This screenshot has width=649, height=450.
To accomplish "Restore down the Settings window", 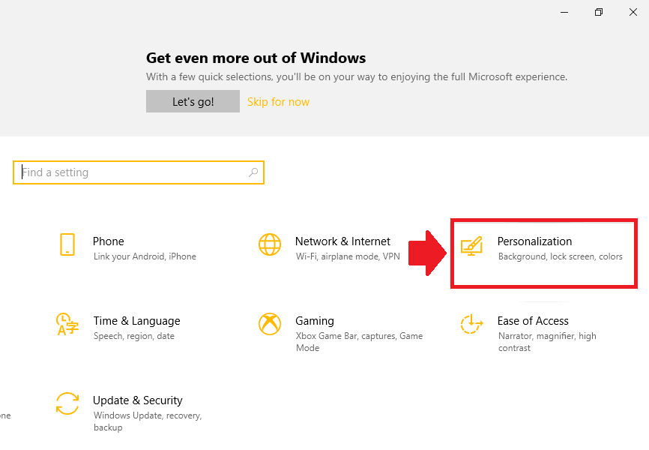I will (599, 12).
